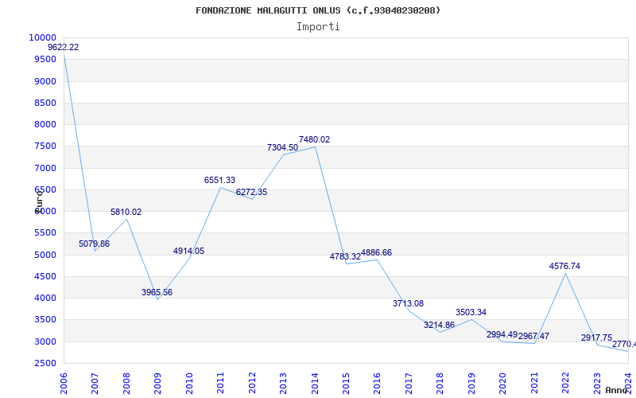636x398 pixels.
Task: Click the Anno axis label
Action: click(x=617, y=390)
